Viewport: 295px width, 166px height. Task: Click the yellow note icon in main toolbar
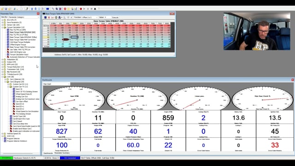coord(69,9)
